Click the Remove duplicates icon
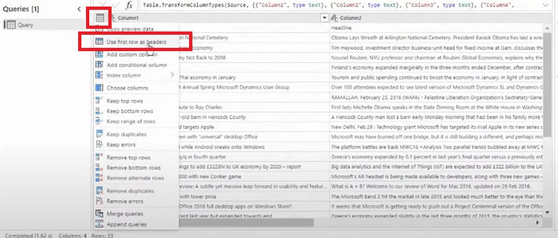Image resolution: width=558 pixels, height=238 pixels. point(99,191)
